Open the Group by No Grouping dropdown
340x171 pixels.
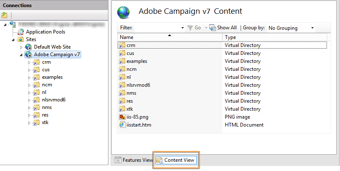point(291,28)
